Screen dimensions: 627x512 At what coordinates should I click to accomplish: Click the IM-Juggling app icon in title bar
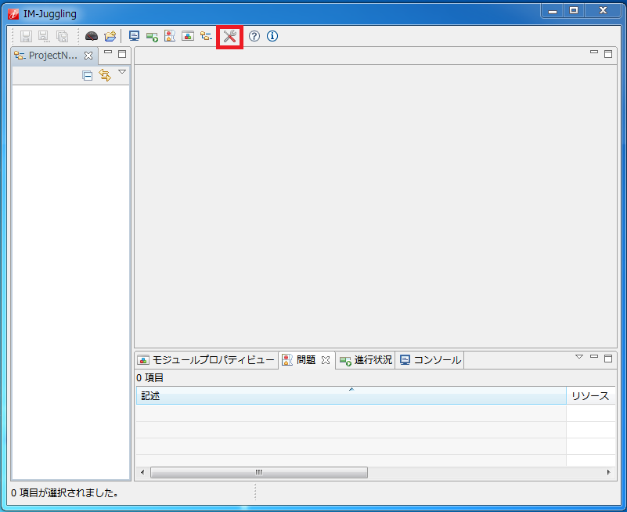(x=13, y=14)
